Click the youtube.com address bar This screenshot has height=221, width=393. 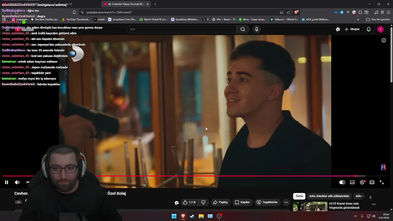click(181, 12)
